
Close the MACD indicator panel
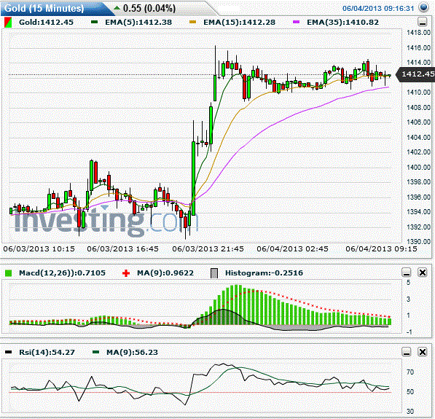(423, 273)
